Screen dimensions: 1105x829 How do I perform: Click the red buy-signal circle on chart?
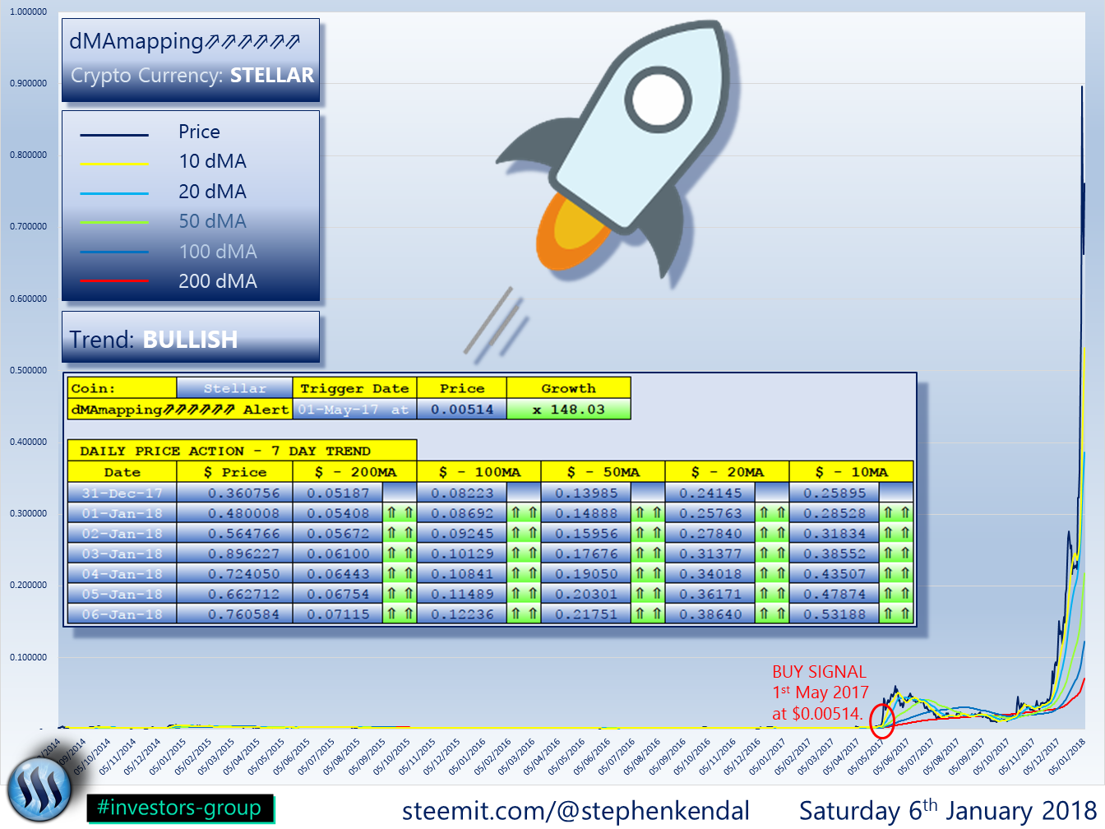882,721
